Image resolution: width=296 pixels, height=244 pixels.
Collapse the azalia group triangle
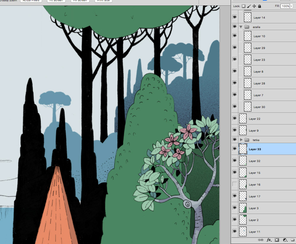(x=241, y=27)
